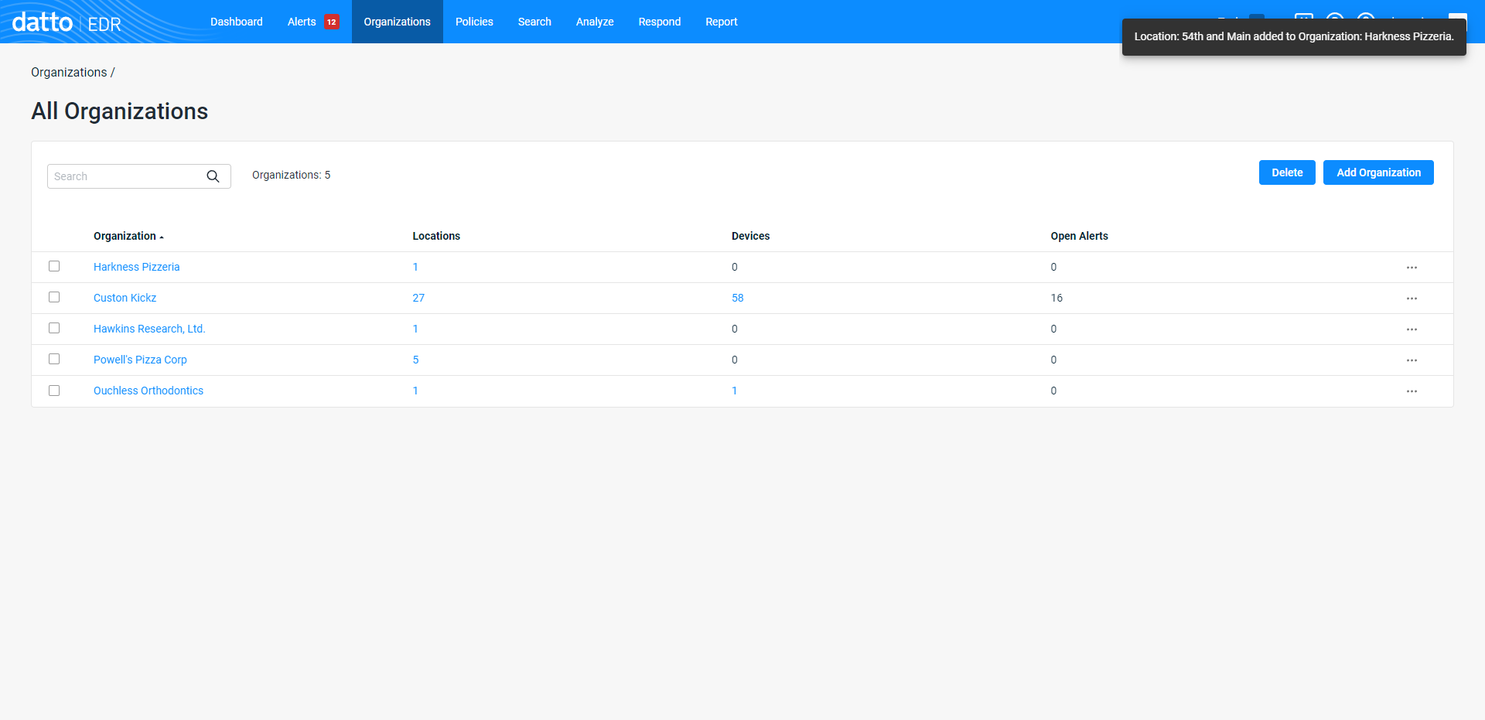This screenshot has height=720, width=1485.
Task: Open the Ouchless Orthodontics link
Action: click(148, 391)
